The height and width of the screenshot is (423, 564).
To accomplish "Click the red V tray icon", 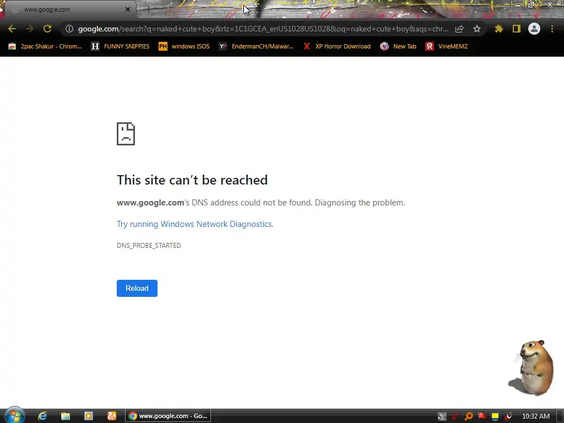I will tap(454, 416).
